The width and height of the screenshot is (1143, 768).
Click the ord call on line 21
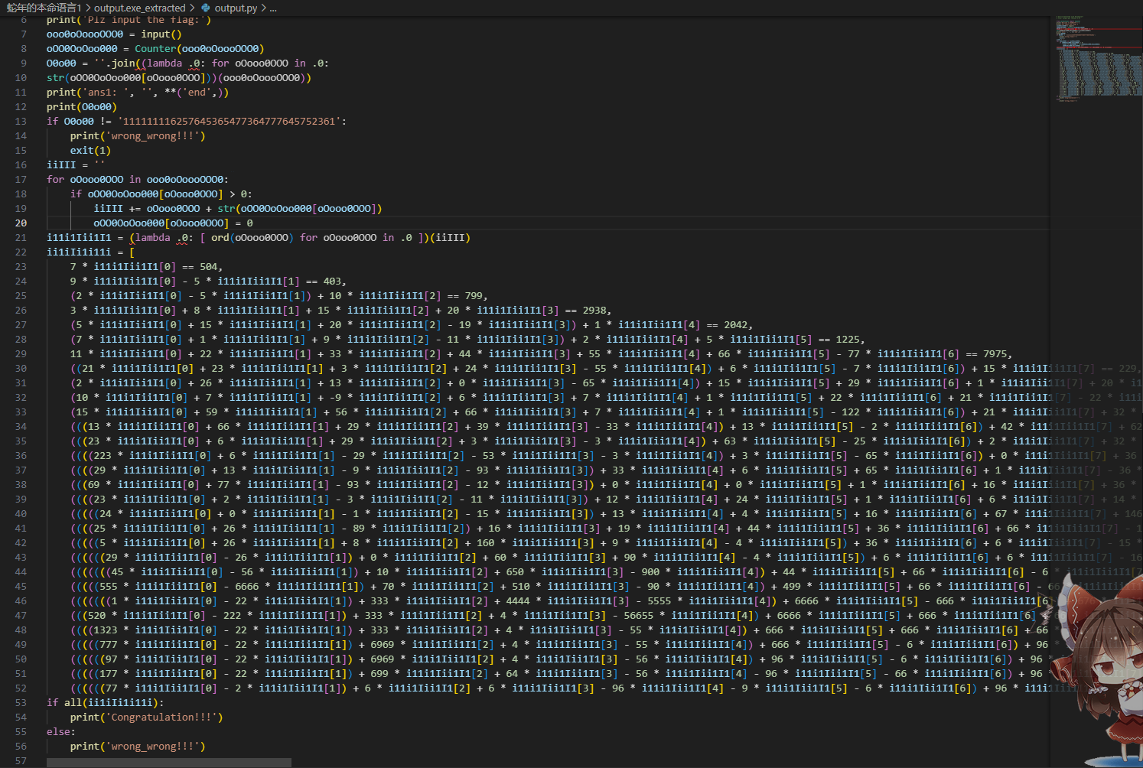[x=220, y=238]
